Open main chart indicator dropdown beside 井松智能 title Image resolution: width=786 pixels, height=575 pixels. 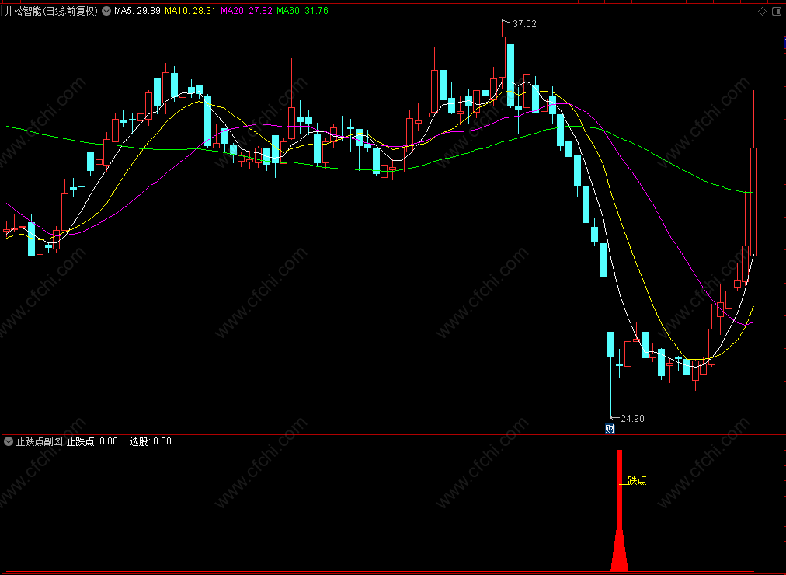point(106,11)
